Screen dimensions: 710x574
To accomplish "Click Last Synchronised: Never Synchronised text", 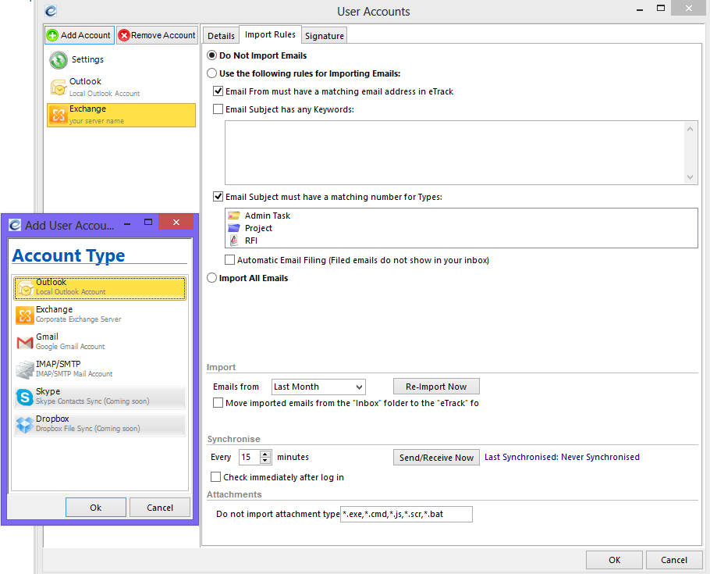I will click(x=562, y=457).
